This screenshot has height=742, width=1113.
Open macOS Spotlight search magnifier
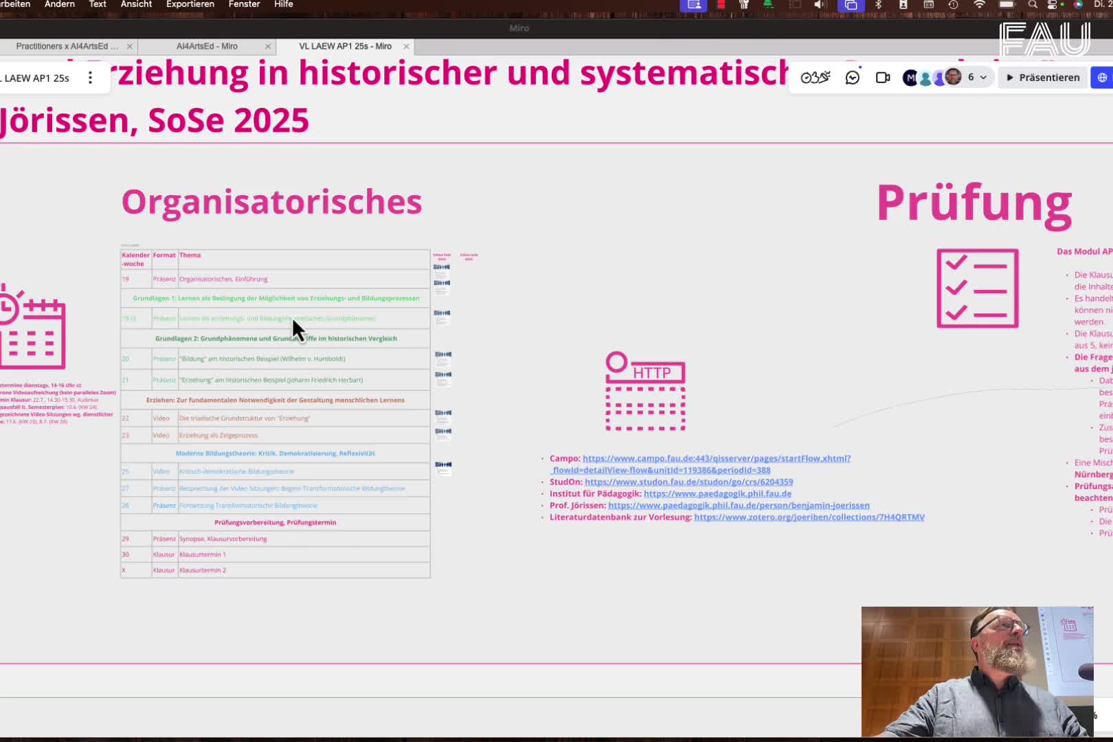tap(1033, 5)
